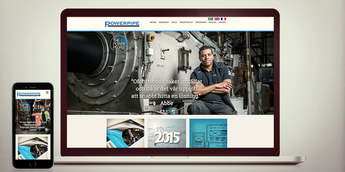Click the Powerpipe logo on the desktop site
345x172 pixels.
pyautogui.click(x=122, y=24)
